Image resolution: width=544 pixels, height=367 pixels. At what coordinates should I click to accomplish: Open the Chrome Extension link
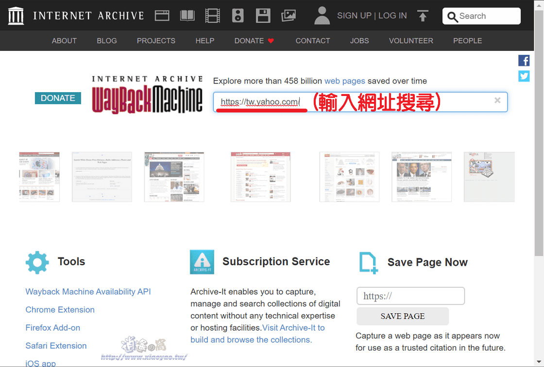point(60,309)
